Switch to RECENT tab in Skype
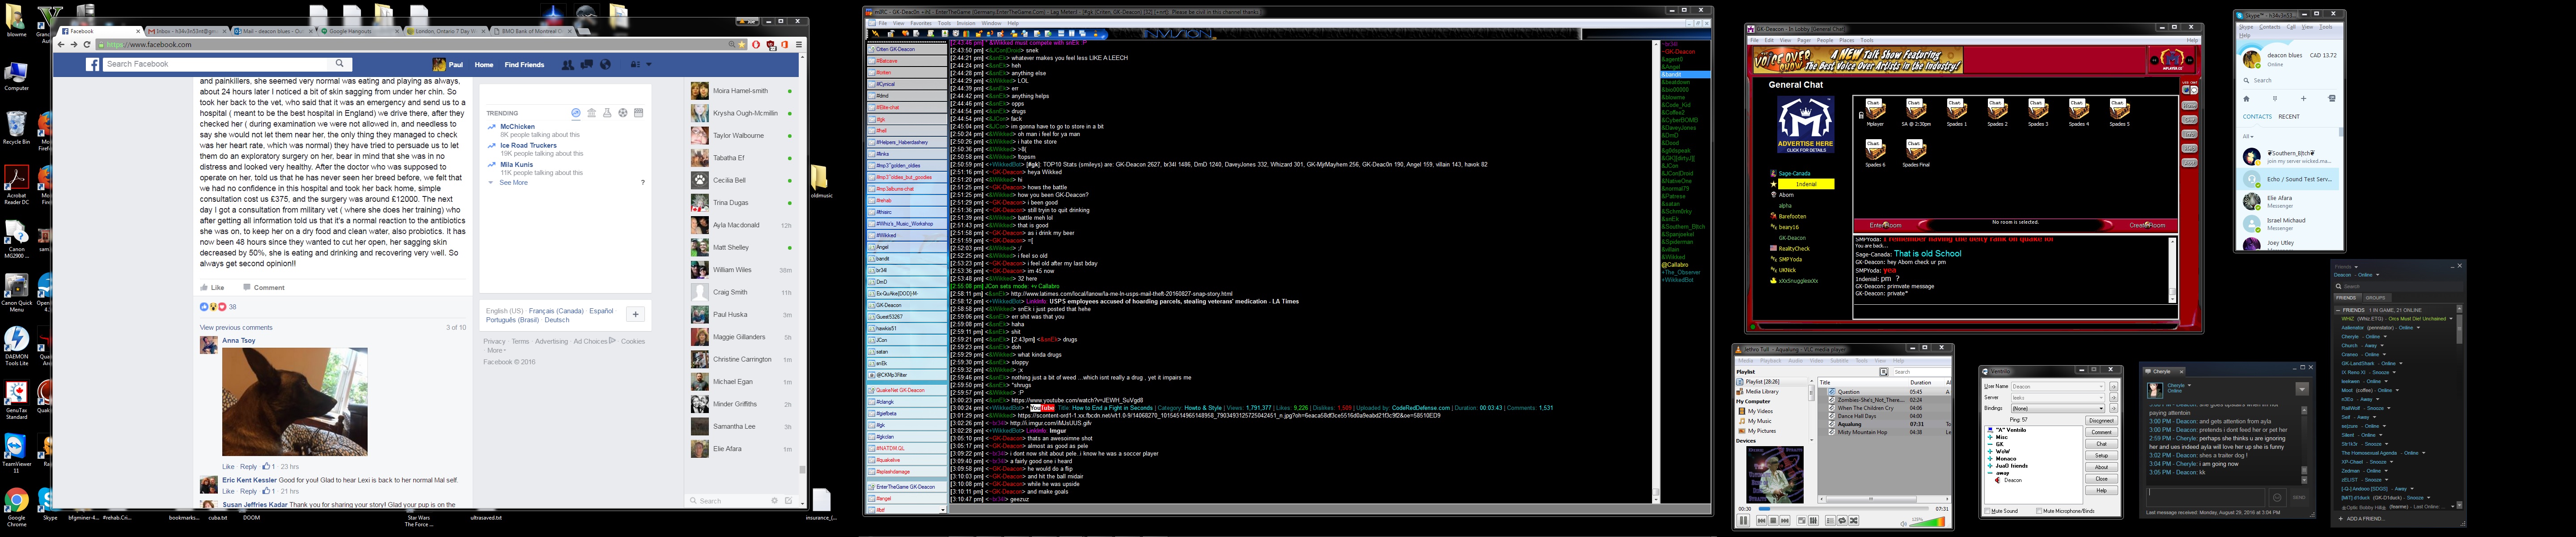This screenshot has height=537, width=2576. (x=2289, y=117)
